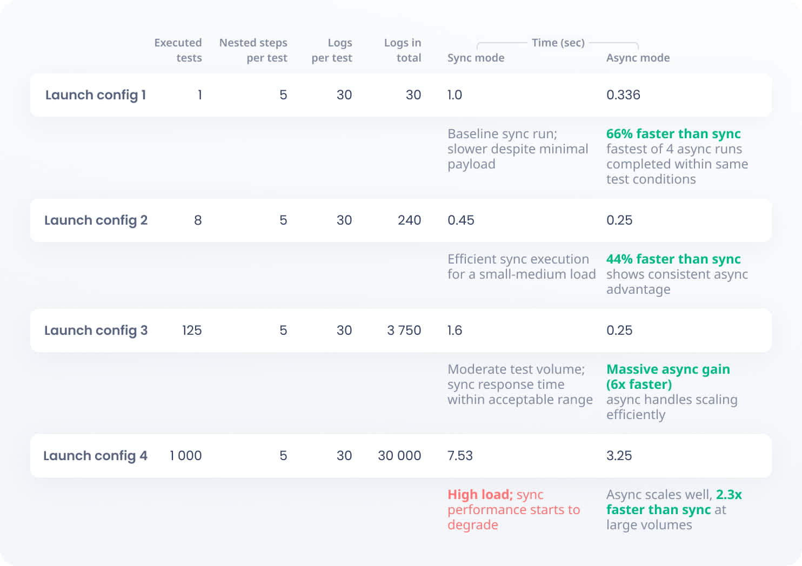Screen dimensions: 802x566
Task: Select the 'Launch config 3' row label
Action: click(96, 331)
